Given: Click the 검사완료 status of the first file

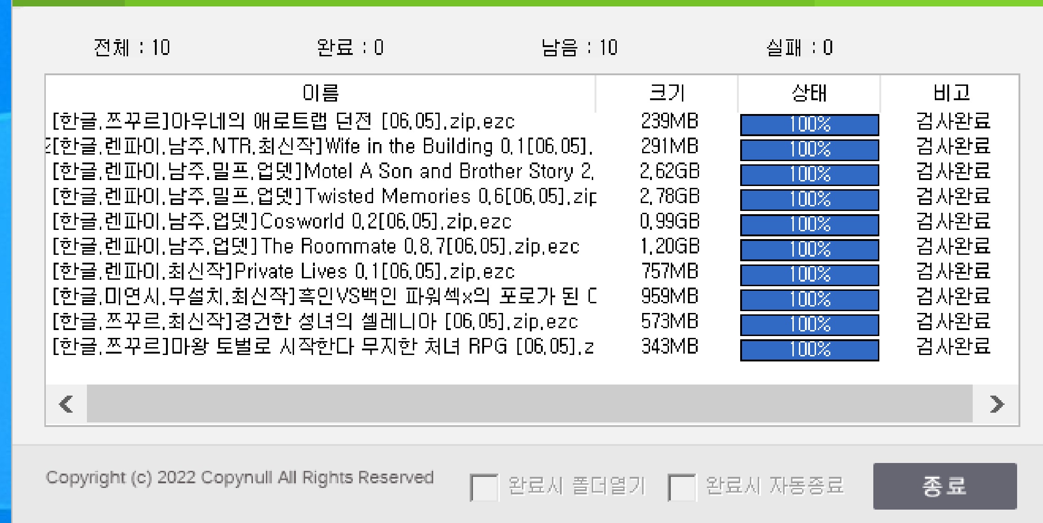Looking at the screenshot, I should click(954, 122).
